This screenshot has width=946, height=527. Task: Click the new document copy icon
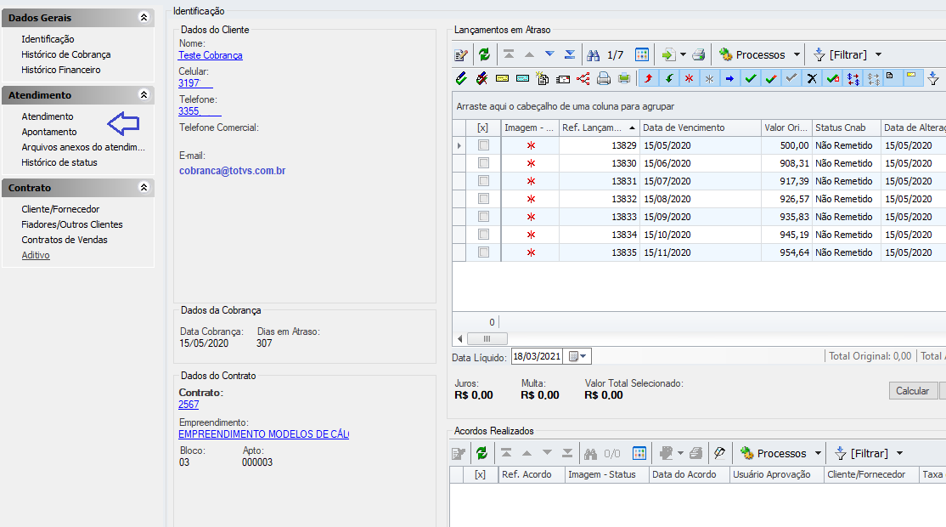point(543,78)
